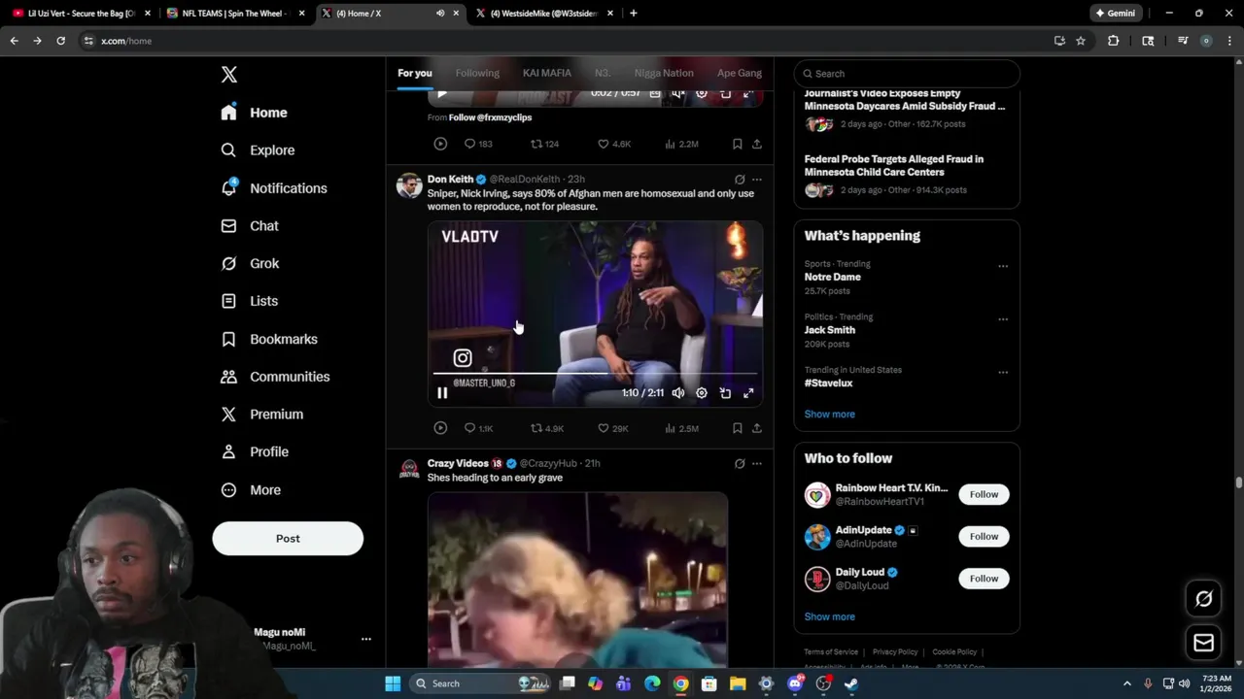Open more options for Jack Smith trend

(x=1003, y=319)
